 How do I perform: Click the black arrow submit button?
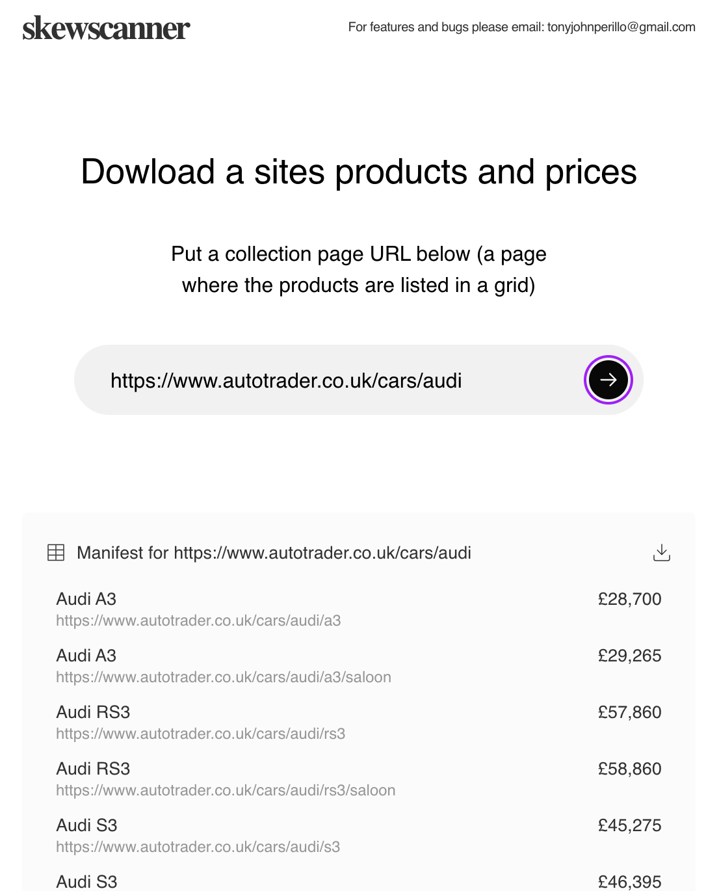tap(608, 380)
